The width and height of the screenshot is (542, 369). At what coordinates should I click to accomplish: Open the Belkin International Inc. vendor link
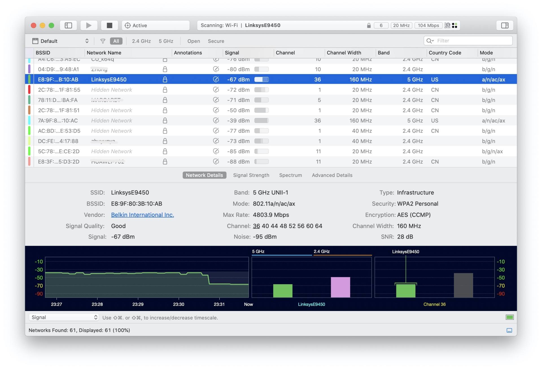(x=142, y=215)
